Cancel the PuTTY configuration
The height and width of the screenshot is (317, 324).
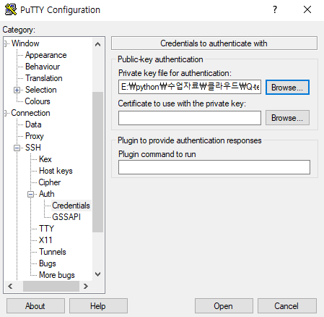[286, 306]
